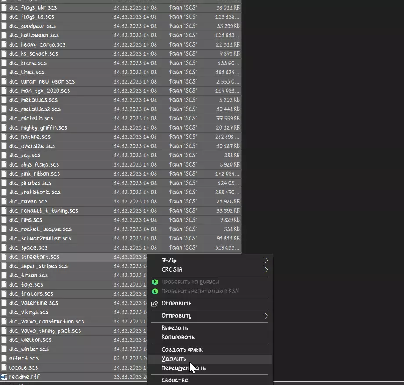Click the file icon of dlc_toys.scs

(4, 284)
